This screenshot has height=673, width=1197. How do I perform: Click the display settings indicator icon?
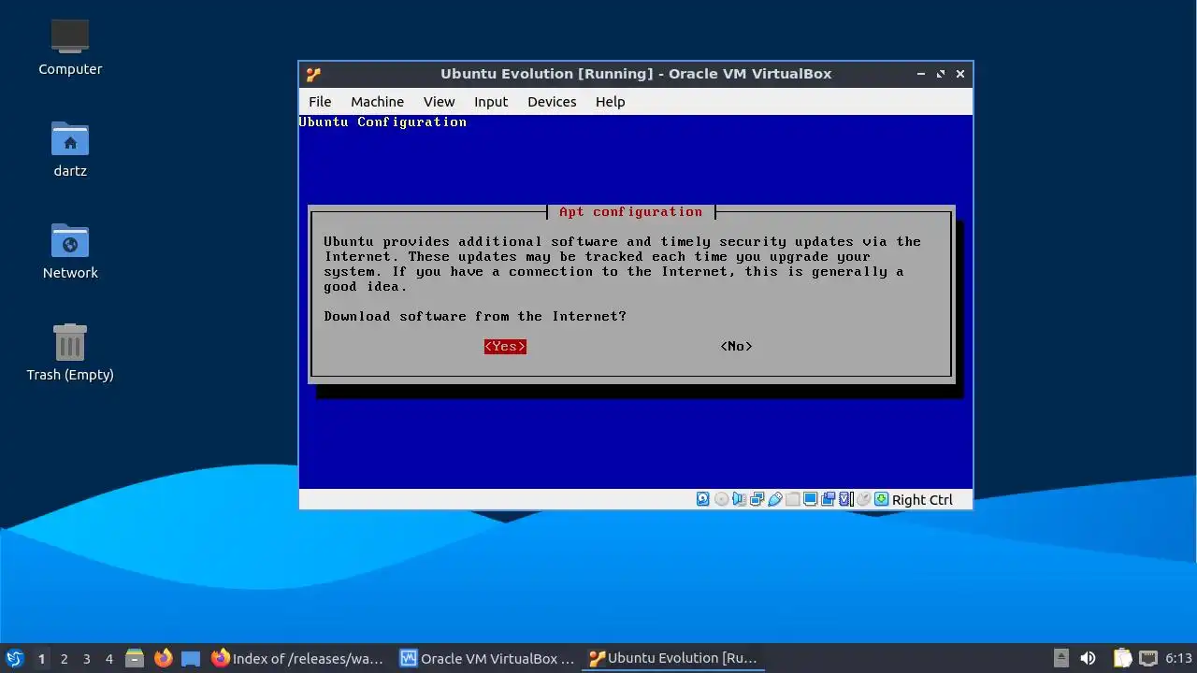pyautogui.click(x=810, y=499)
